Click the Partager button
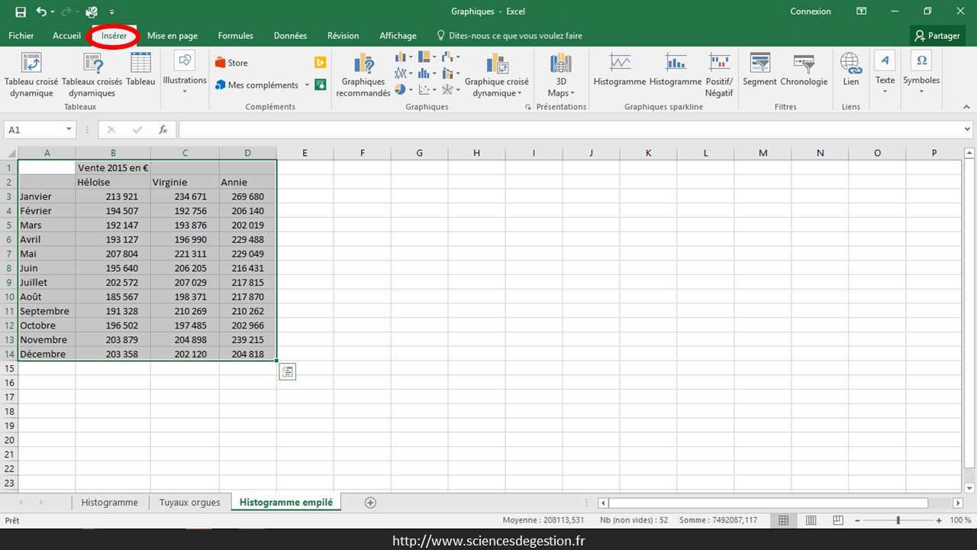Viewport: 977px width, 550px height. pyautogui.click(x=937, y=36)
